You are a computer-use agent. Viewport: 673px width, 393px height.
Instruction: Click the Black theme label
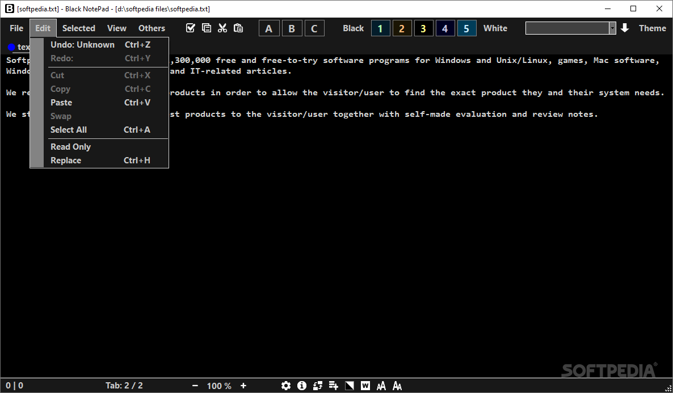click(x=353, y=28)
